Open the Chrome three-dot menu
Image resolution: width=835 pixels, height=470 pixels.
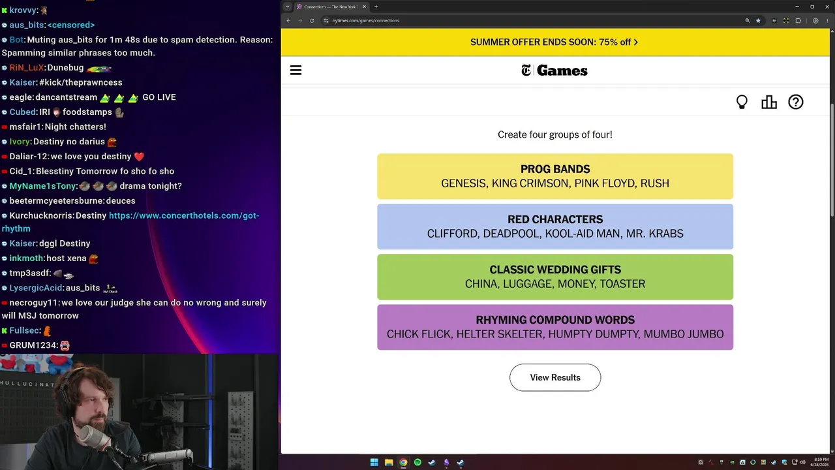827,20
